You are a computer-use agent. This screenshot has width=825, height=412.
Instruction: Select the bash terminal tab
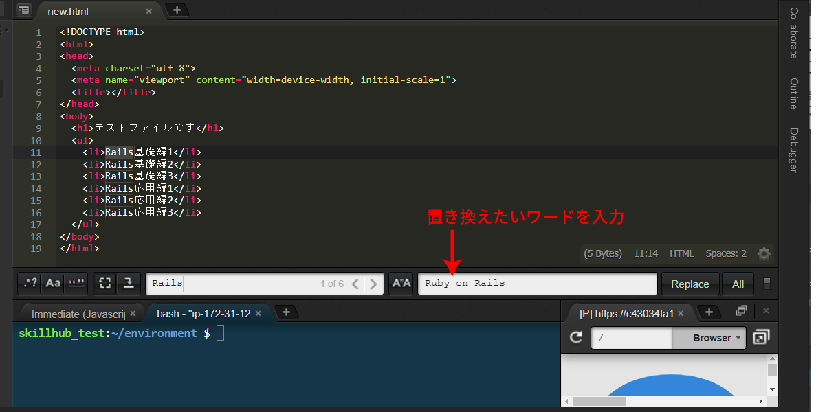pos(209,314)
